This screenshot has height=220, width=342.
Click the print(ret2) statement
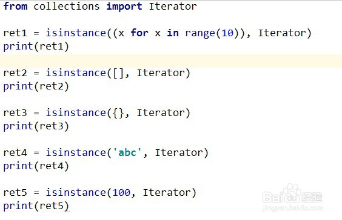point(36,86)
